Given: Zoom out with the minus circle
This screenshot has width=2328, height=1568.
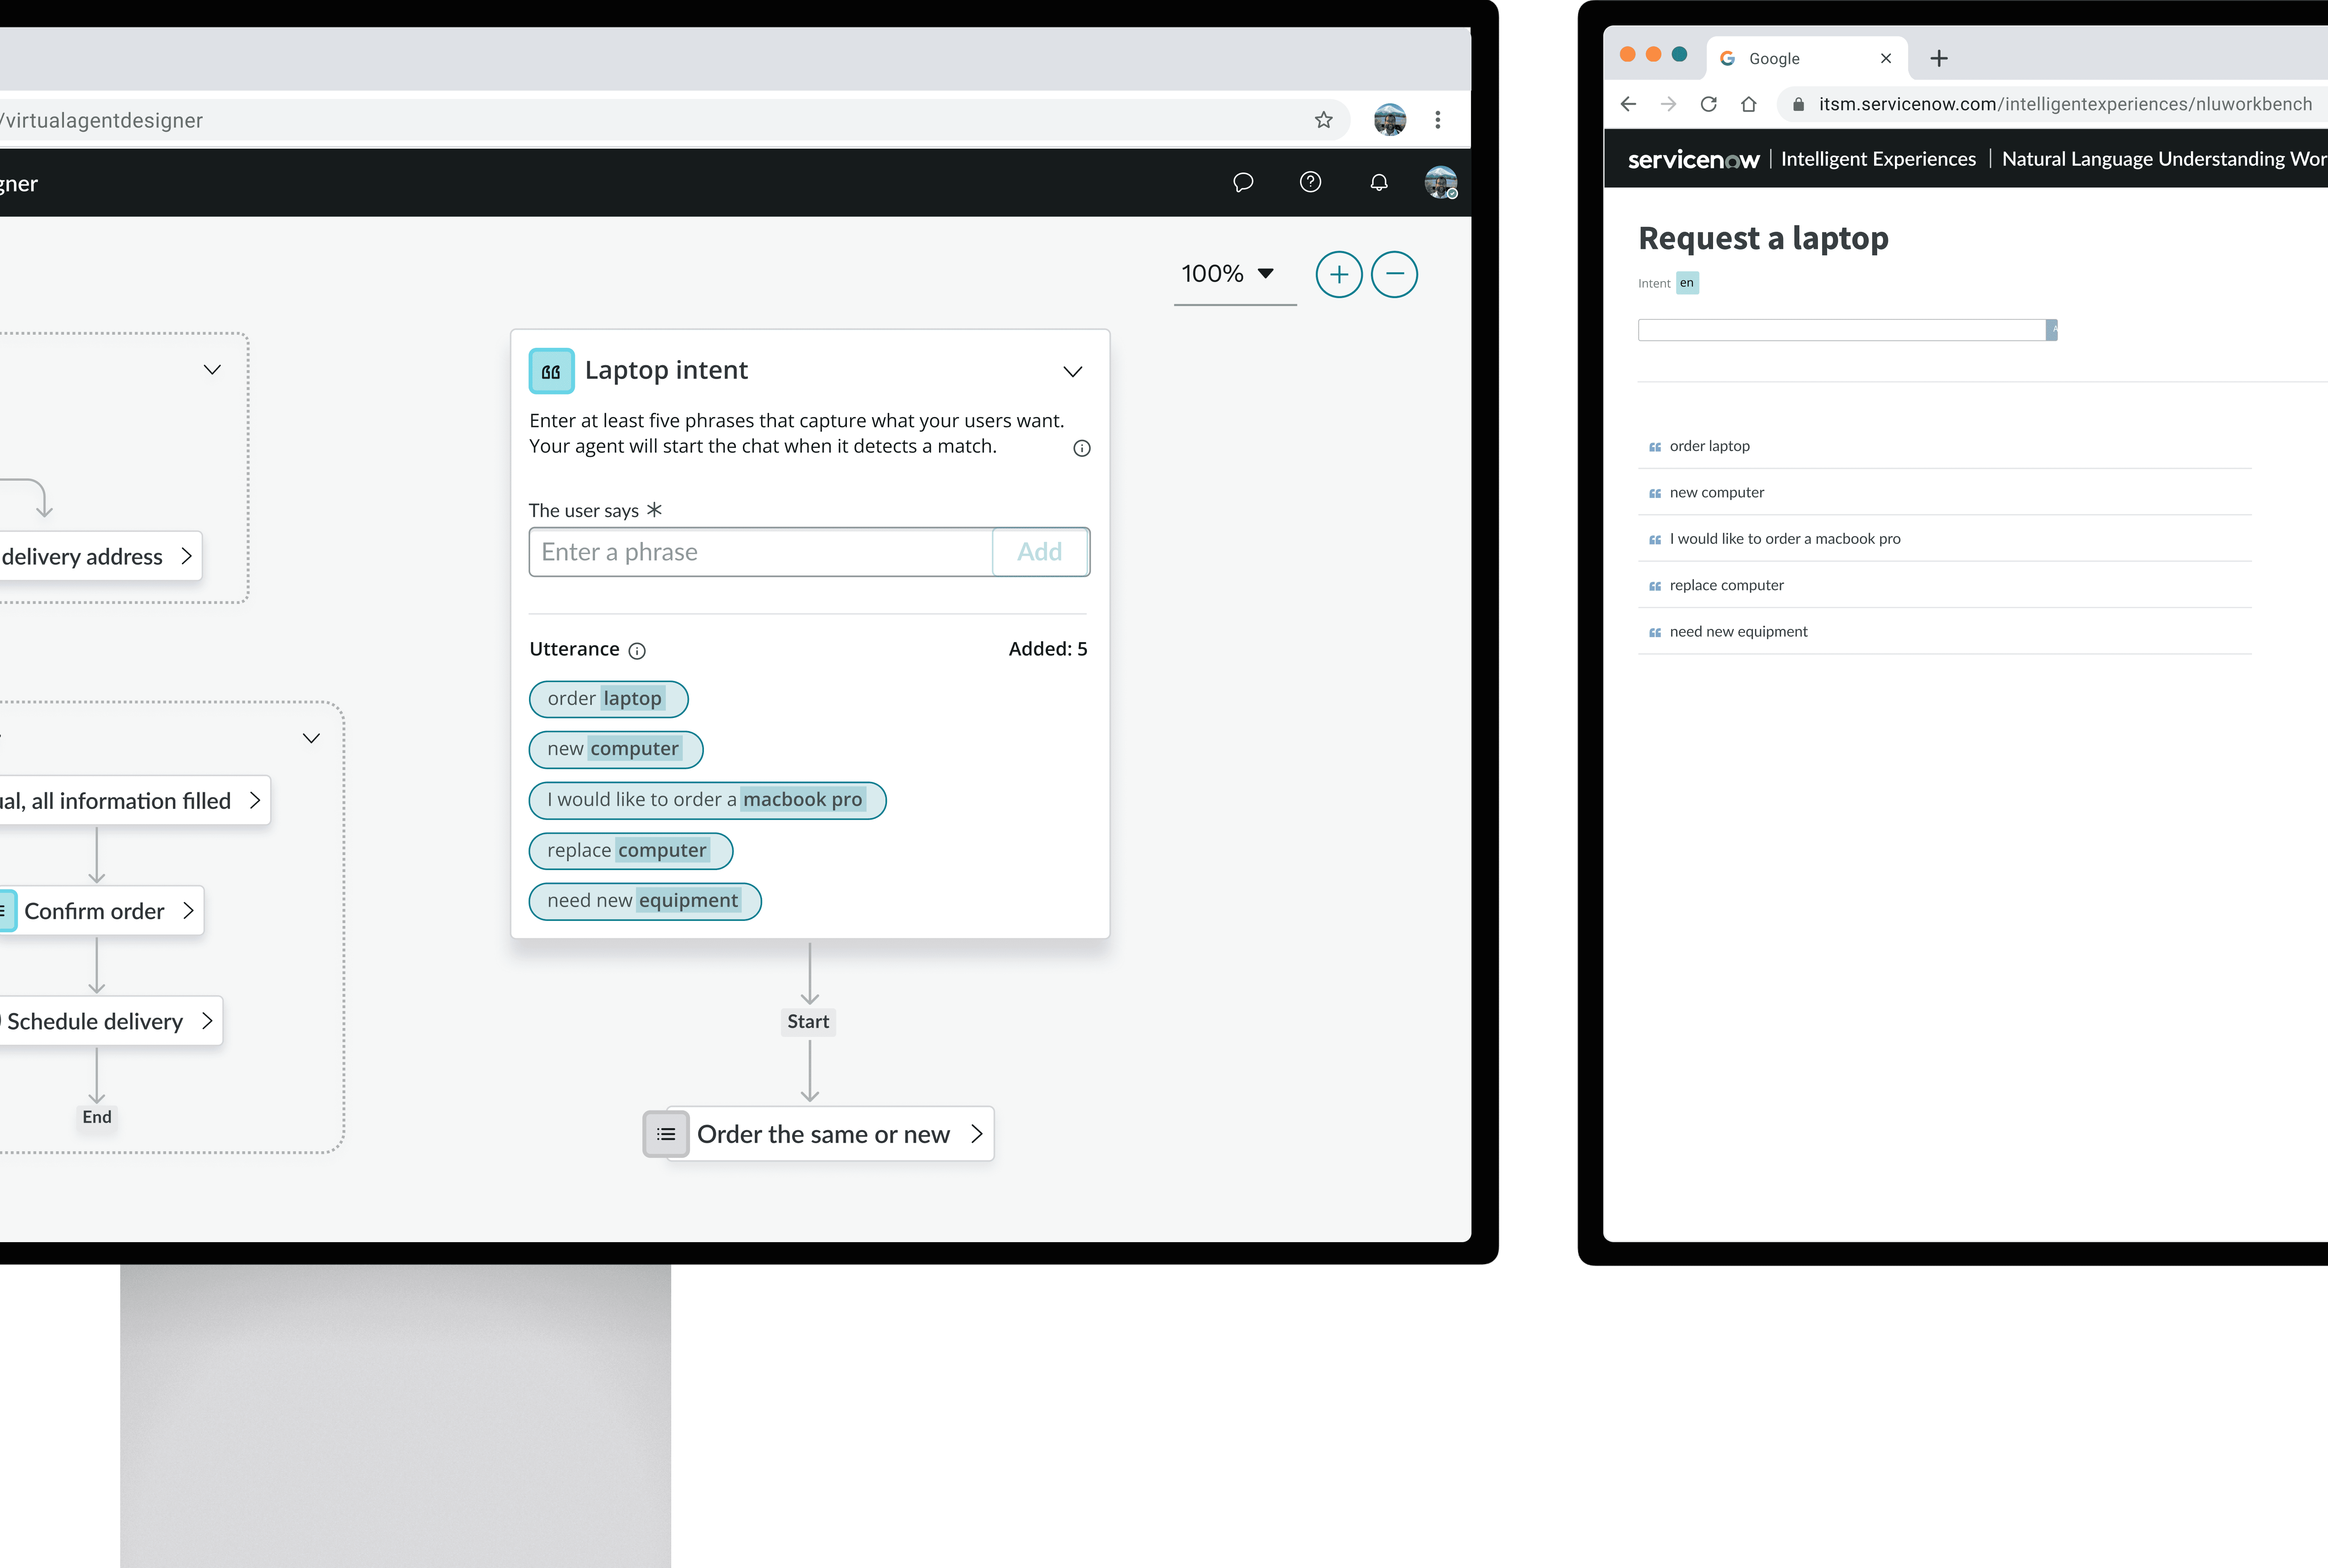Looking at the screenshot, I should point(1394,274).
